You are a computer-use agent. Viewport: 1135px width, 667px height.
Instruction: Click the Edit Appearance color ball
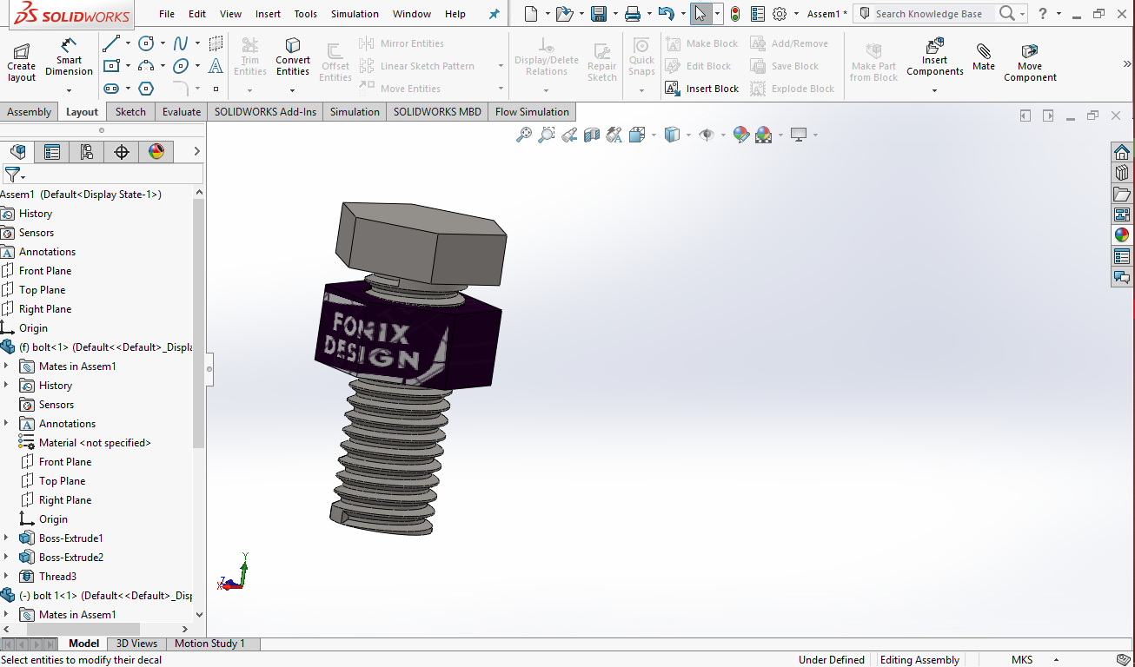pyautogui.click(x=741, y=135)
